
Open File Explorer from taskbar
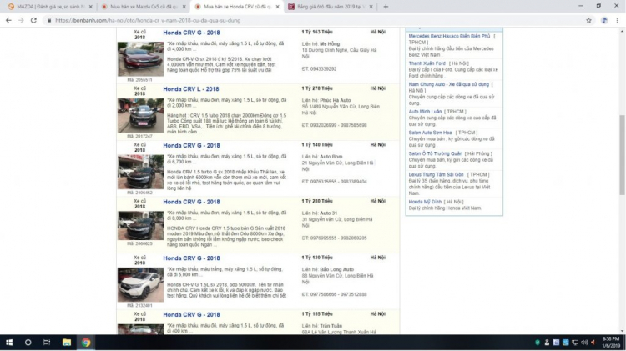[66, 342]
